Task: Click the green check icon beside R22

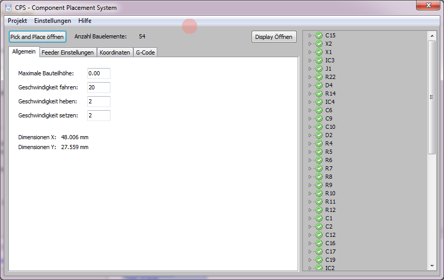Action: pyautogui.click(x=319, y=77)
